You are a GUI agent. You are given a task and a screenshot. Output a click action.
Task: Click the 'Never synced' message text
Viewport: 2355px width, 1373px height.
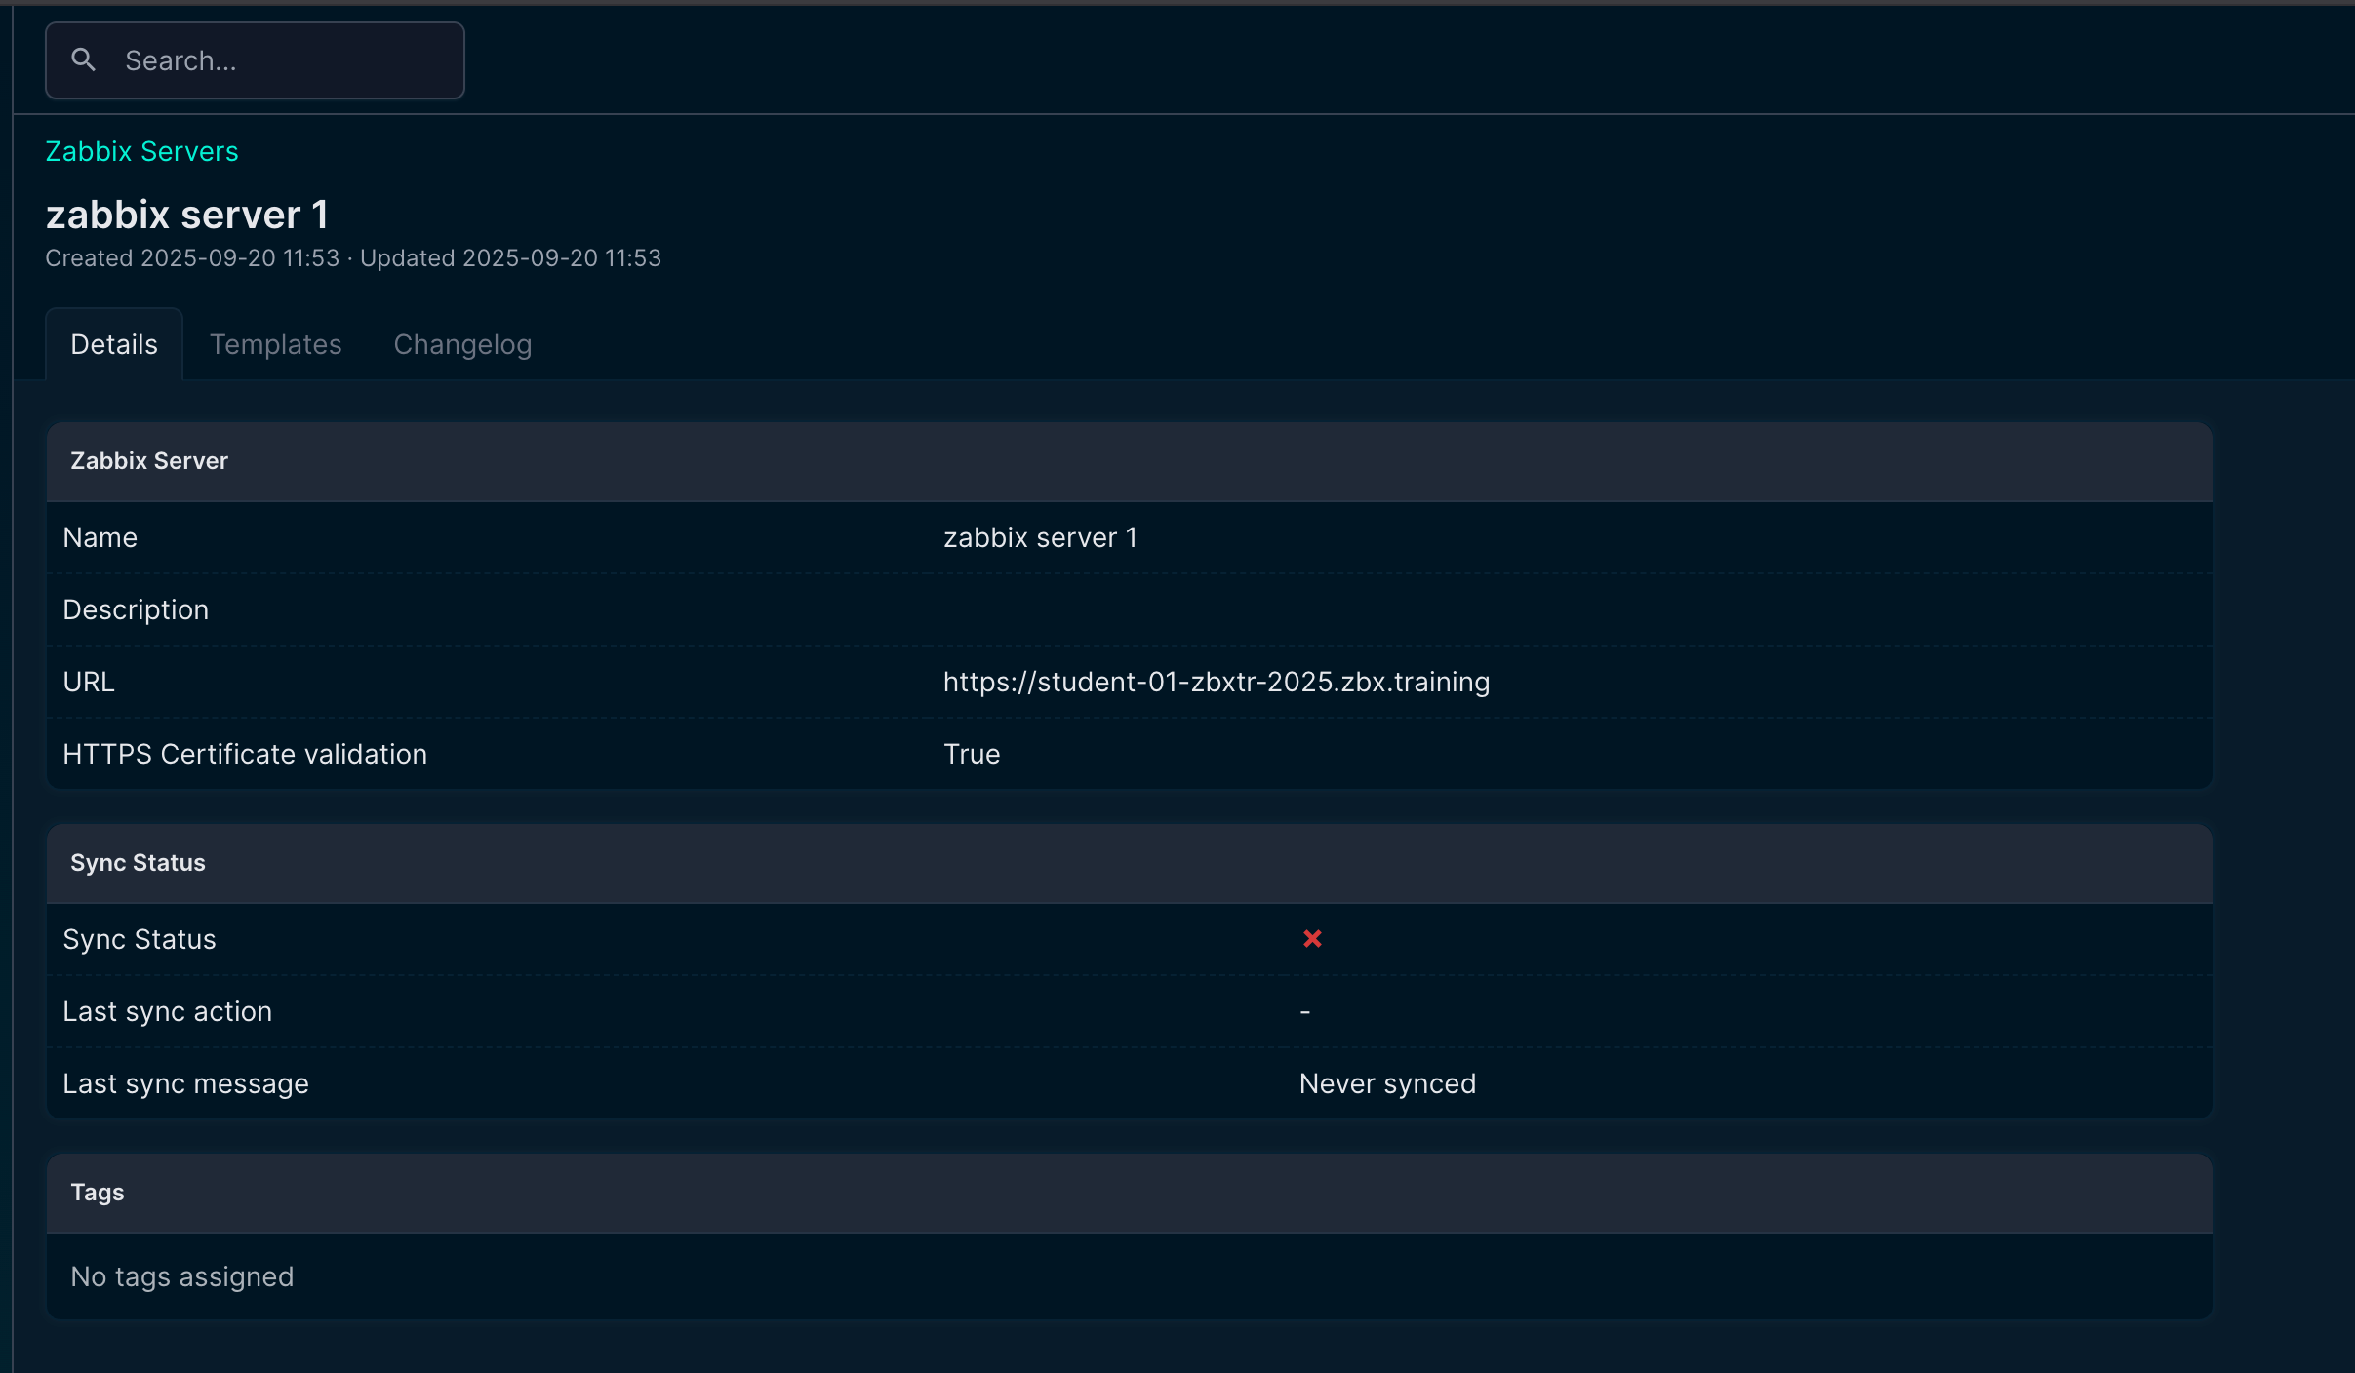tap(1386, 1084)
